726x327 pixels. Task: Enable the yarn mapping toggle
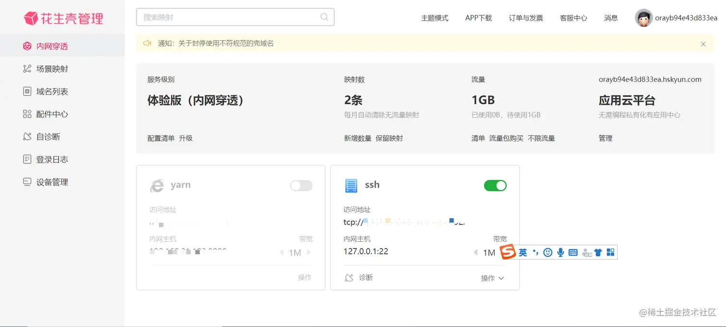click(x=301, y=185)
